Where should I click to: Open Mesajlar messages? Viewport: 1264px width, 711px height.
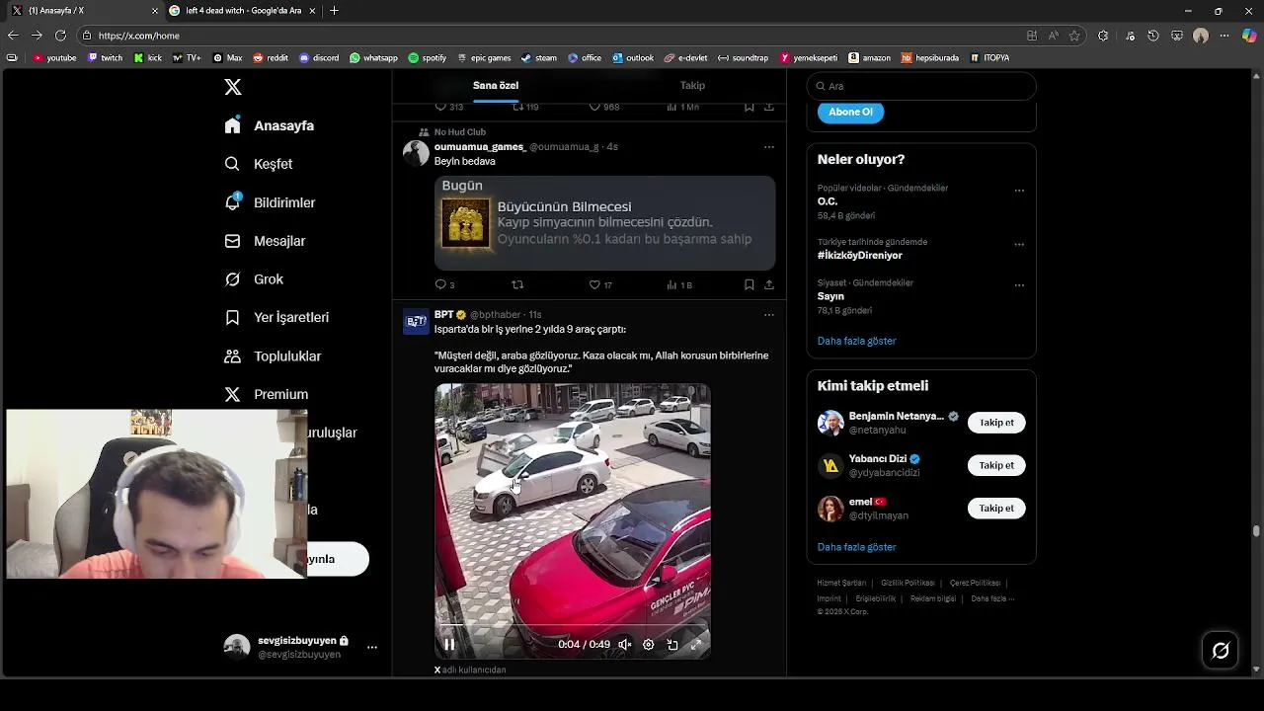point(265,241)
